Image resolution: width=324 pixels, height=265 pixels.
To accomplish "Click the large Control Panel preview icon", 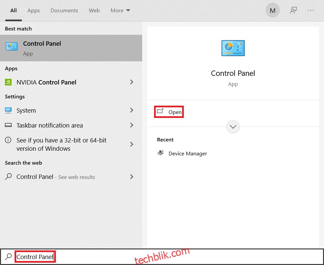I will 233,48.
